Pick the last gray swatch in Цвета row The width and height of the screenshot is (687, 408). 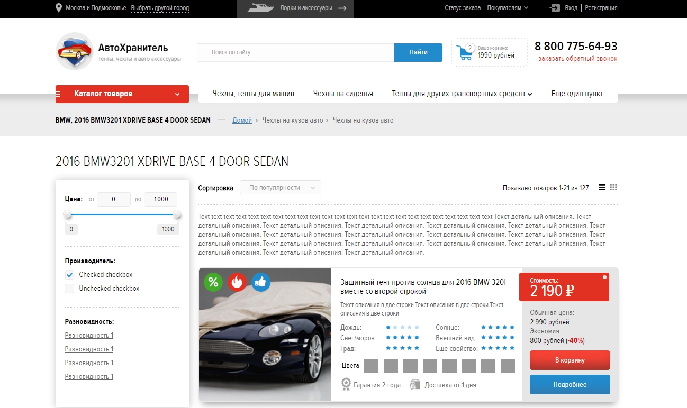(x=508, y=366)
